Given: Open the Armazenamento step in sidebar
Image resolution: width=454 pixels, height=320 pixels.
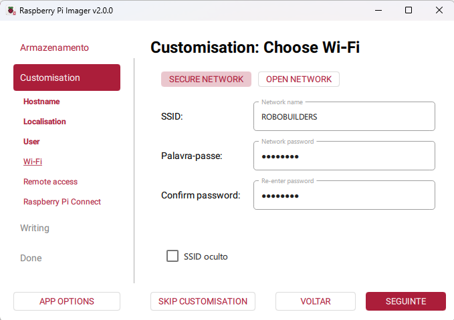Looking at the screenshot, I should (54, 47).
